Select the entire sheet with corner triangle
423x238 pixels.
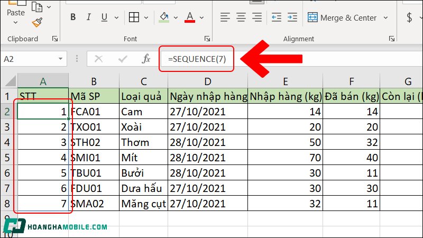(10, 81)
